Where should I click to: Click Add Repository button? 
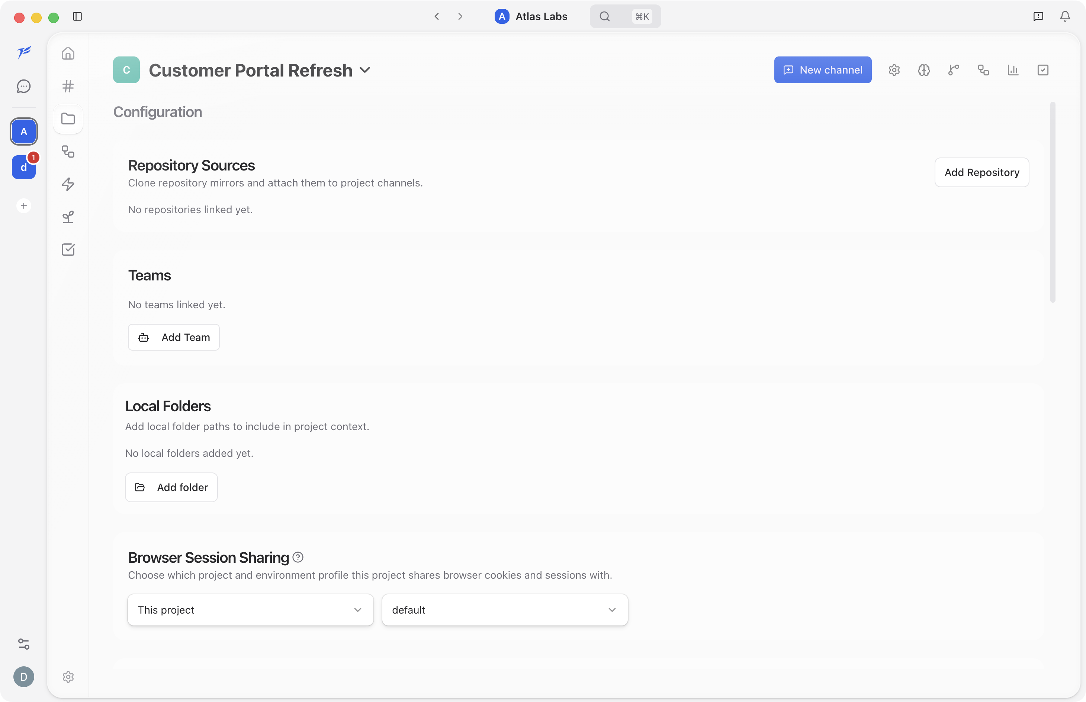[x=982, y=172]
